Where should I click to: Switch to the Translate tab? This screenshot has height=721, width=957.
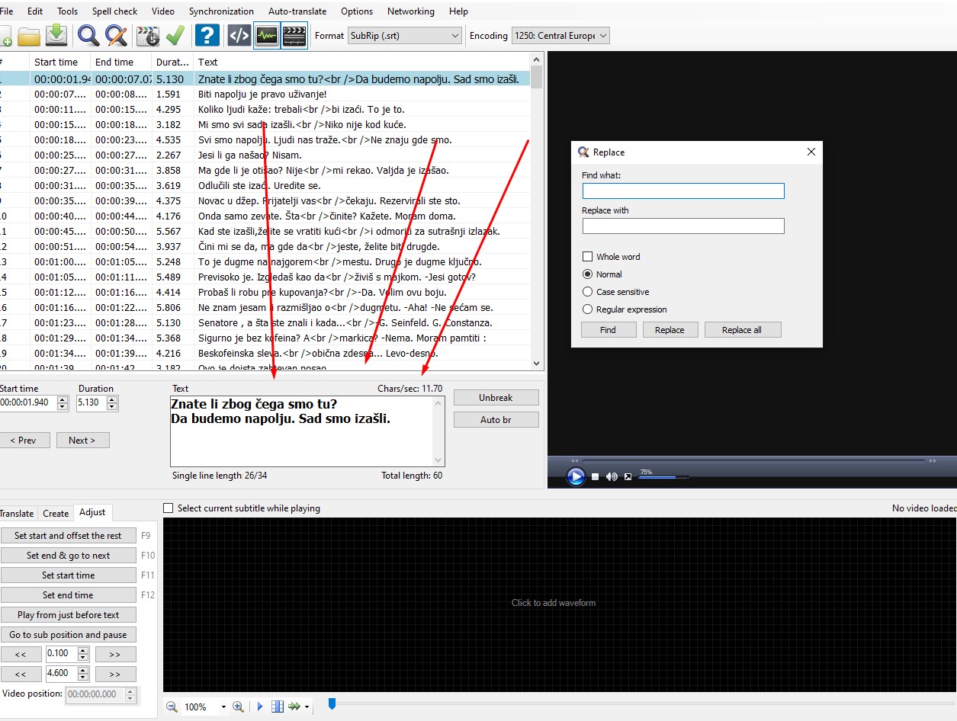tap(15, 513)
